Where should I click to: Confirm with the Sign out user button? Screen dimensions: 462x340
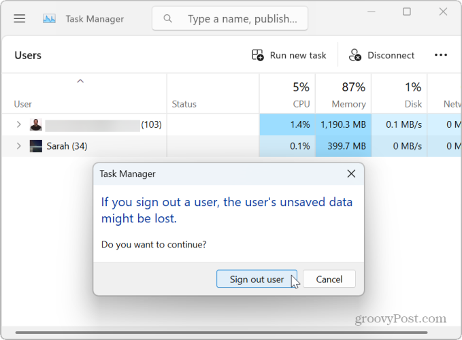[x=257, y=279]
